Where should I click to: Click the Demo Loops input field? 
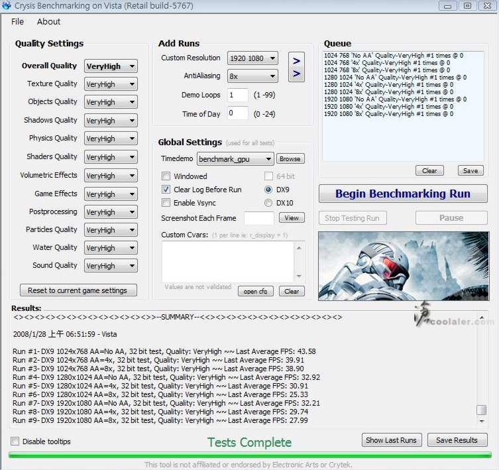click(238, 95)
